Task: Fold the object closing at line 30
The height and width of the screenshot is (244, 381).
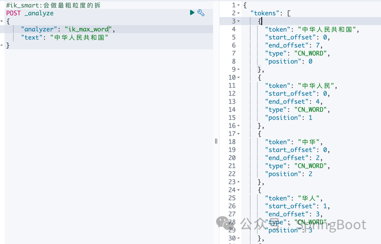Action: point(239,238)
